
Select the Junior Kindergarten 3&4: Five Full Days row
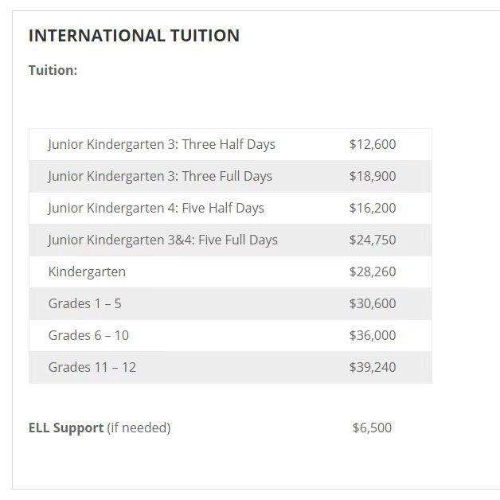tap(231, 240)
